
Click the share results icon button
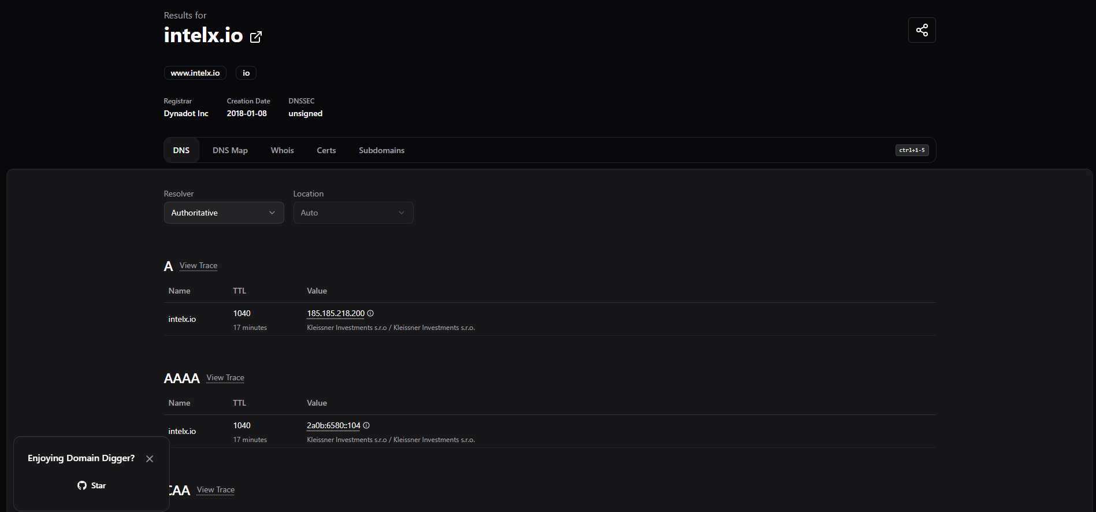point(922,30)
